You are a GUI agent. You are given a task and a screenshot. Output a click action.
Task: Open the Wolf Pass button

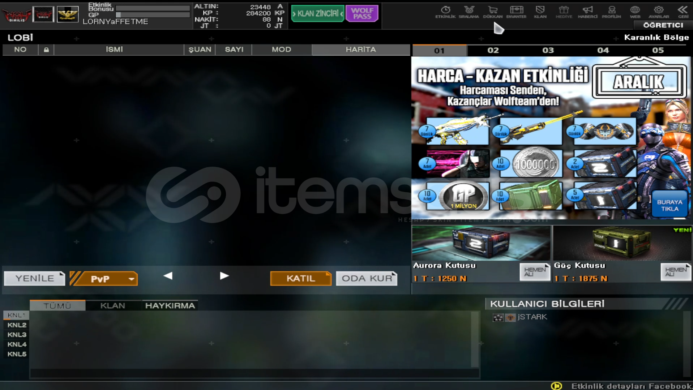pos(362,14)
